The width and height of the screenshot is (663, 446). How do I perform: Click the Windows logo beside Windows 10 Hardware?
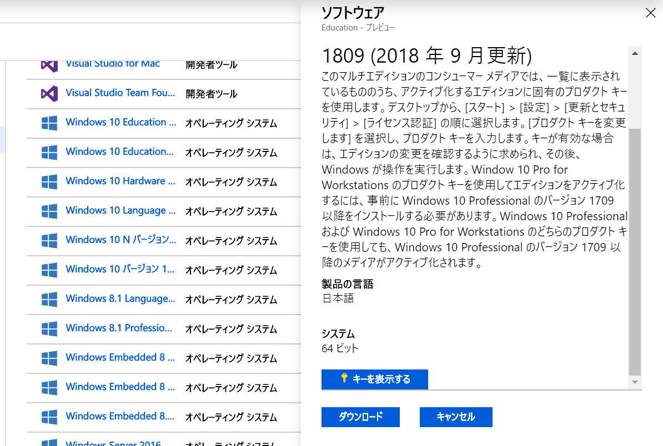point(49,182)
